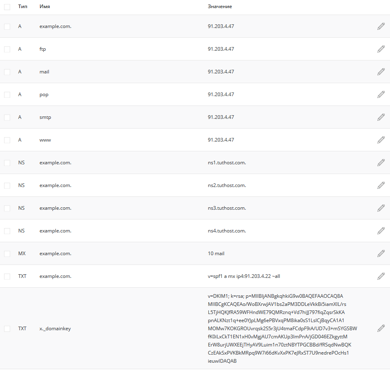390x370 pixels.
Task: Open editor for ns3.tuthost.com record
Action: coord(381,208)
